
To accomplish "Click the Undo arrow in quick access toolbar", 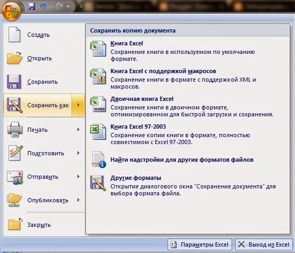I will pyautogui.click(x=43, y=6).
